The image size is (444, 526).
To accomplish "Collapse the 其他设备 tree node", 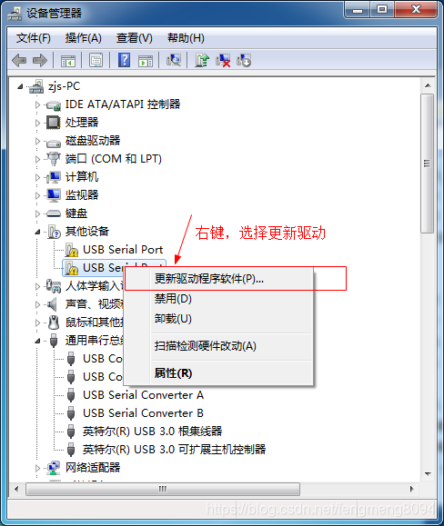I will [37, 232].
